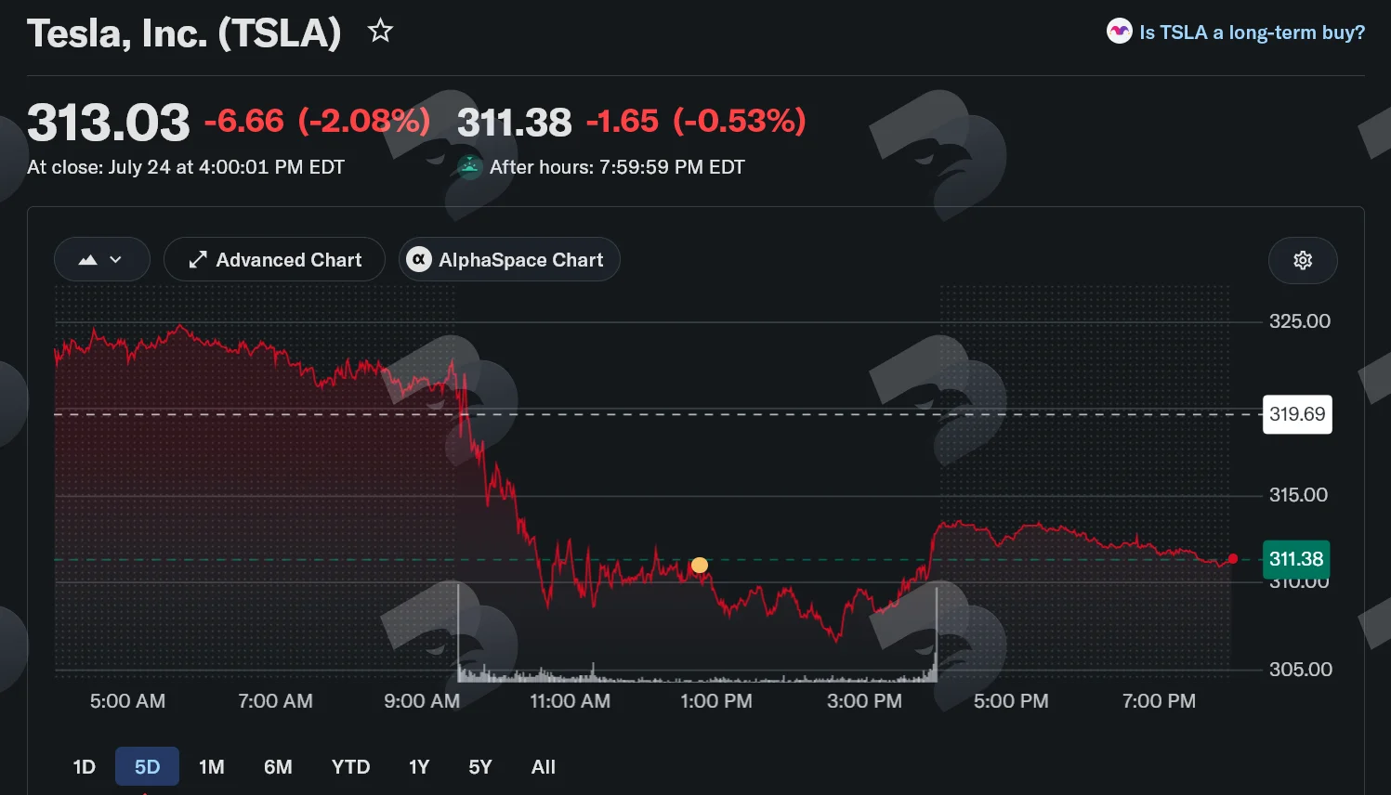Image resolution: width=1391 pixels, height=795 pixels.
Task: Select the 1Y time range
Action: tap(419, 767)
